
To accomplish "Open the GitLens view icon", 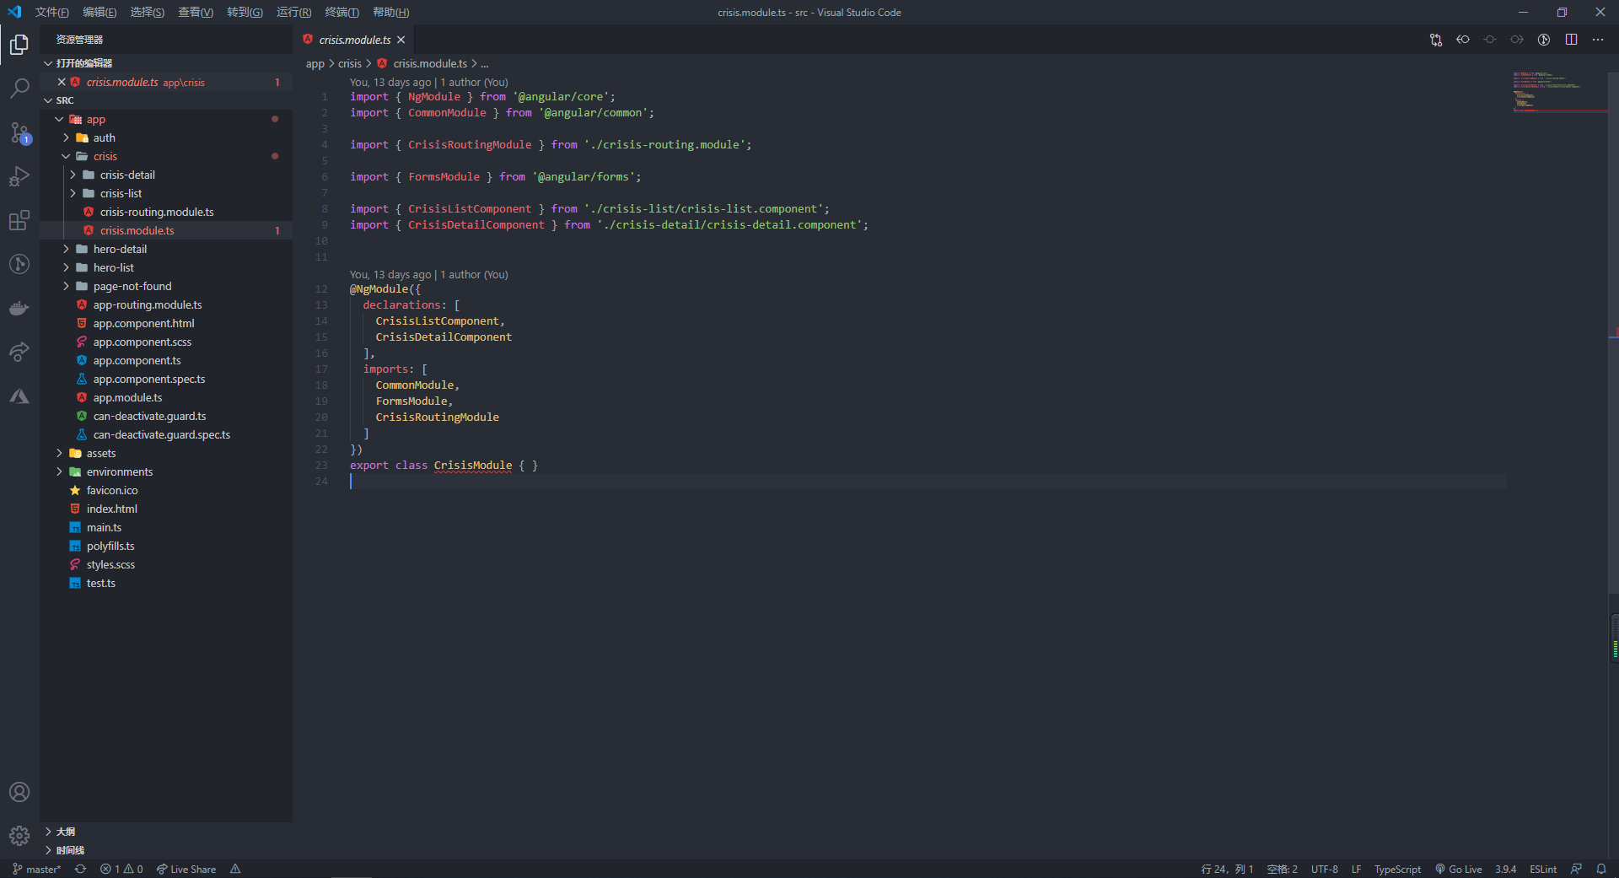I will [x=19, y=264].
